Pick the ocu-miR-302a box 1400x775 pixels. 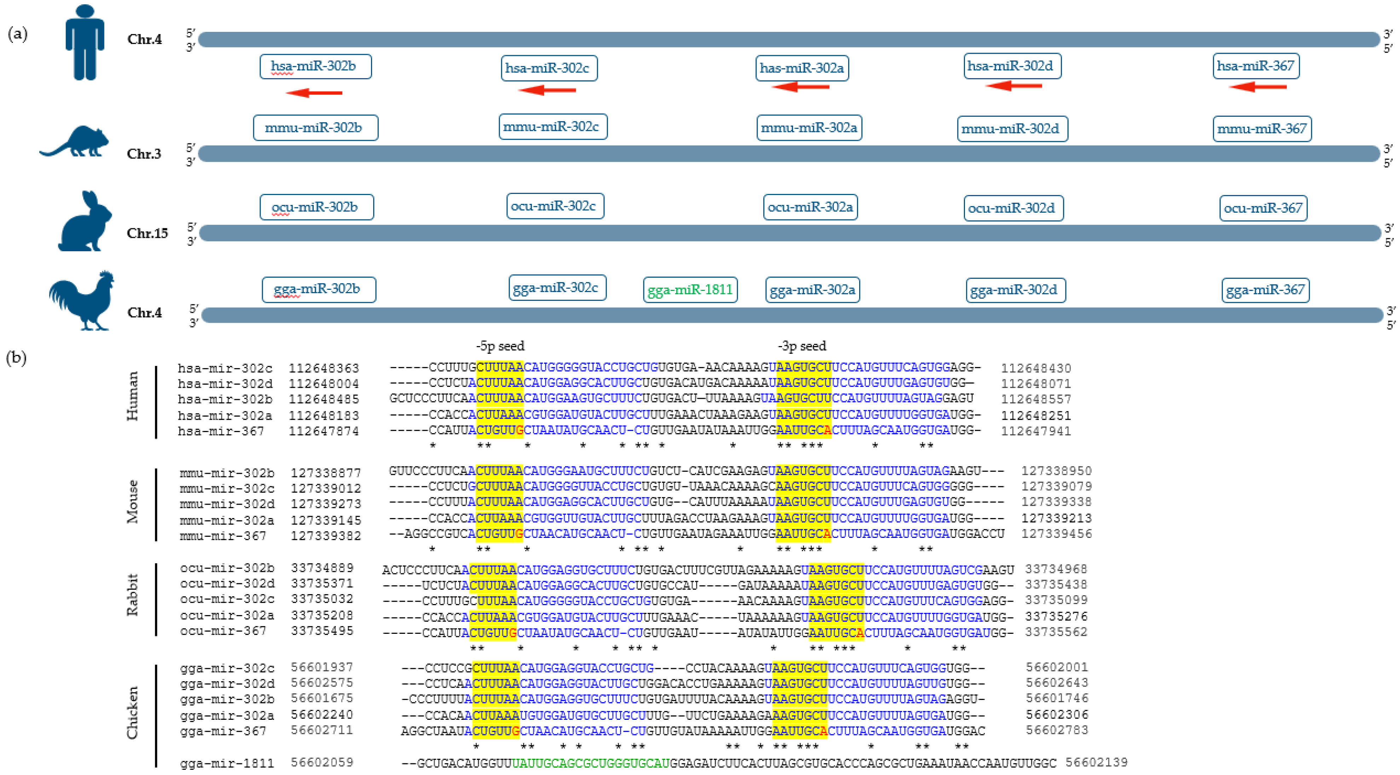click(810, 207)
